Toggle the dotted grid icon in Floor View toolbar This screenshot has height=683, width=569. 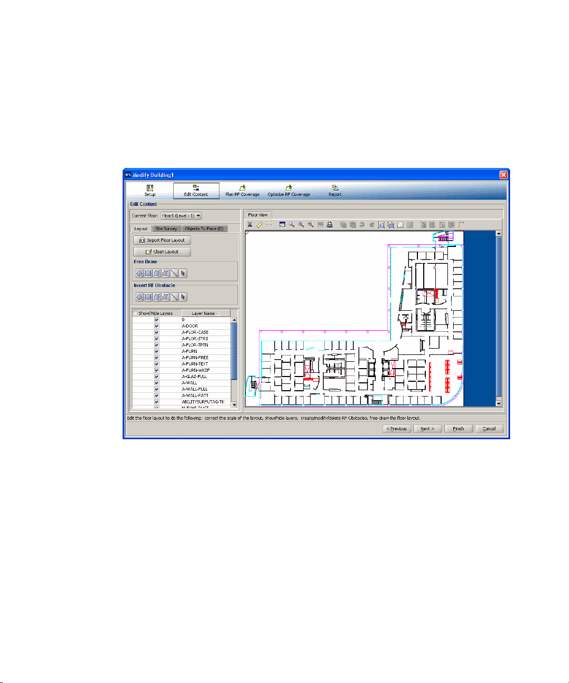tap(269, 225)
